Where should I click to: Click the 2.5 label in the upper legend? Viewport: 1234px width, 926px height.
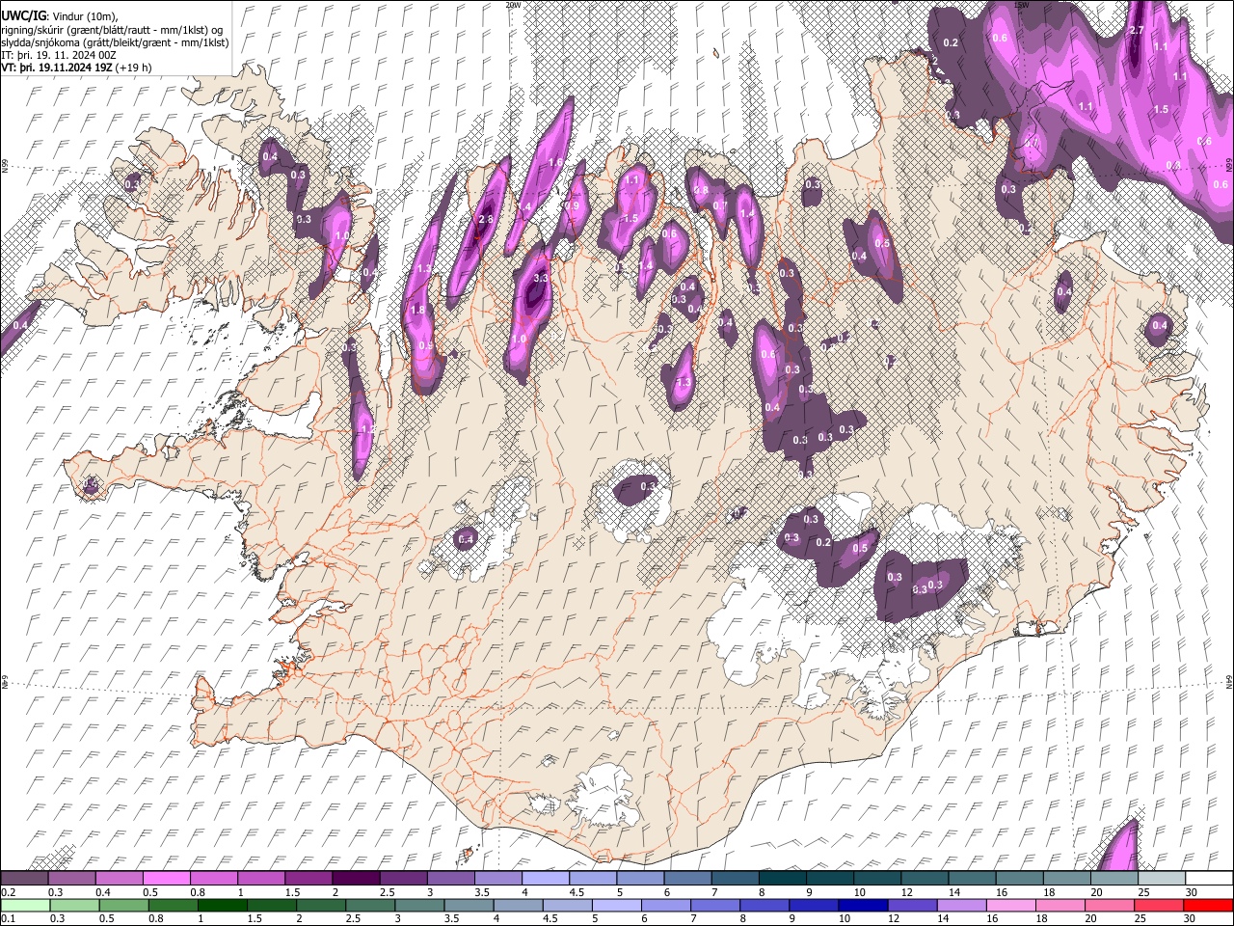pyautogui.click(x=387, y=892)
